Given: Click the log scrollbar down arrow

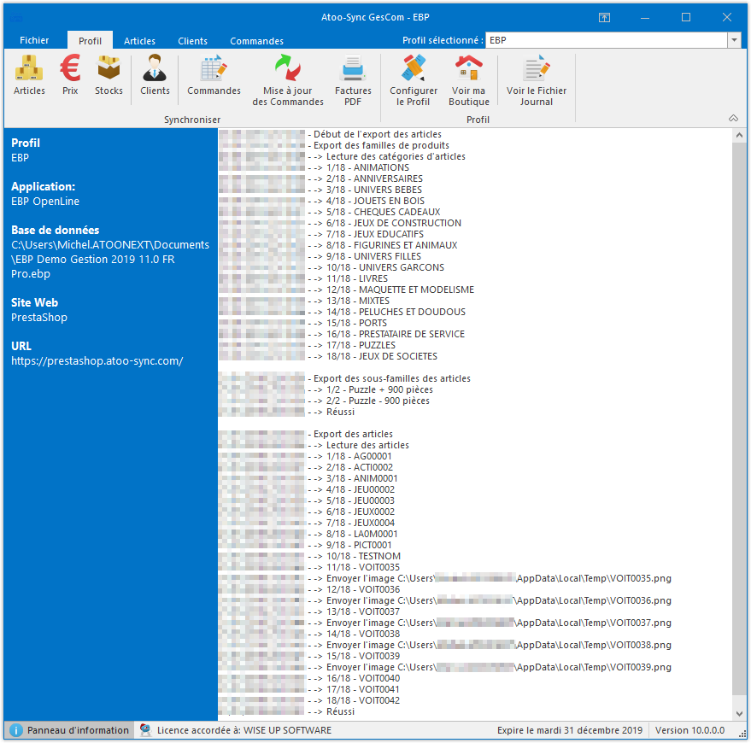Looking at the screenshot, I should coord(739,714).
